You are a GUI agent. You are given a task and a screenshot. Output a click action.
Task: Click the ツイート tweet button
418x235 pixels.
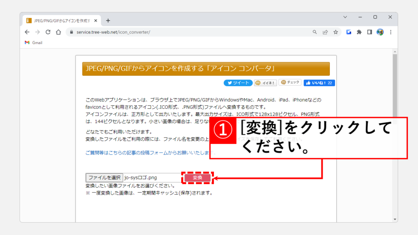[238, 83]
